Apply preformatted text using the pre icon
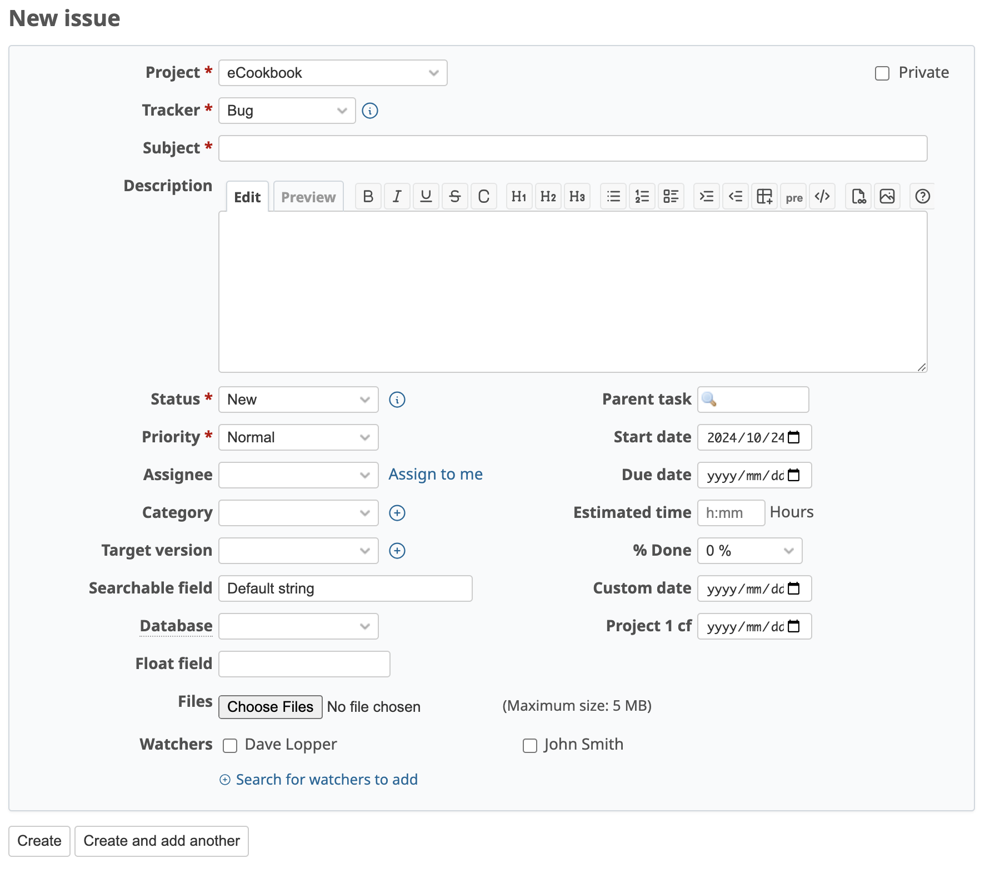990x873 pixels. [793, 197]
